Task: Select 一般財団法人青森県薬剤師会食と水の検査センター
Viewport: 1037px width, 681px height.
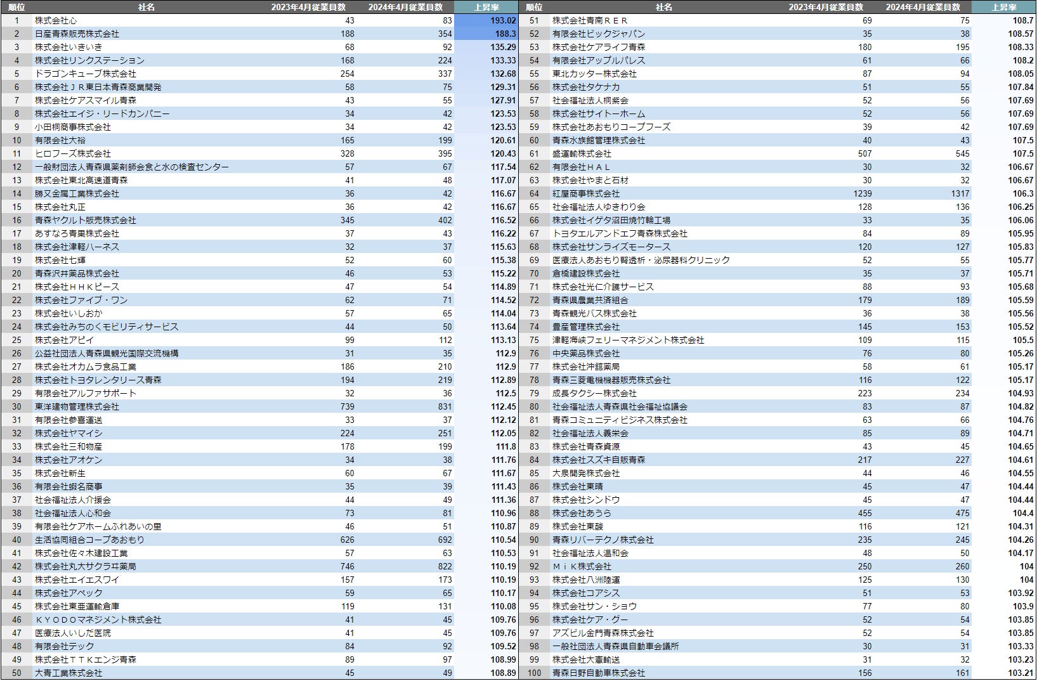Action: [132, 167]
